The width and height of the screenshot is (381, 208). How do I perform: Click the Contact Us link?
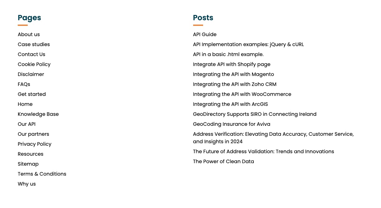point(31,54)
